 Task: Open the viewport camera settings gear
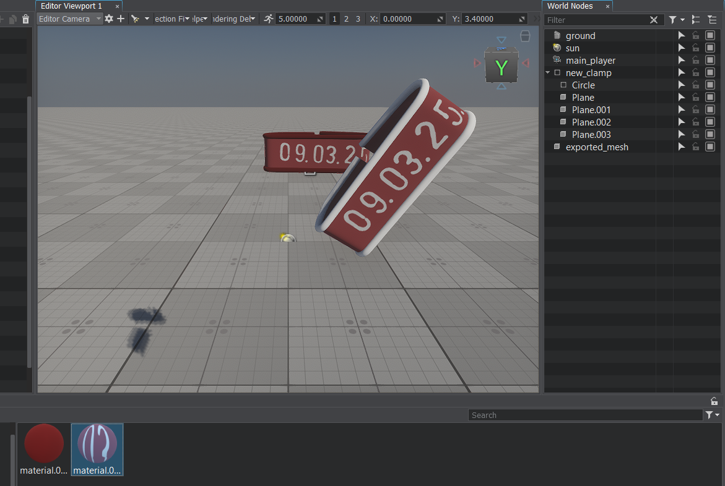(109, 19)
